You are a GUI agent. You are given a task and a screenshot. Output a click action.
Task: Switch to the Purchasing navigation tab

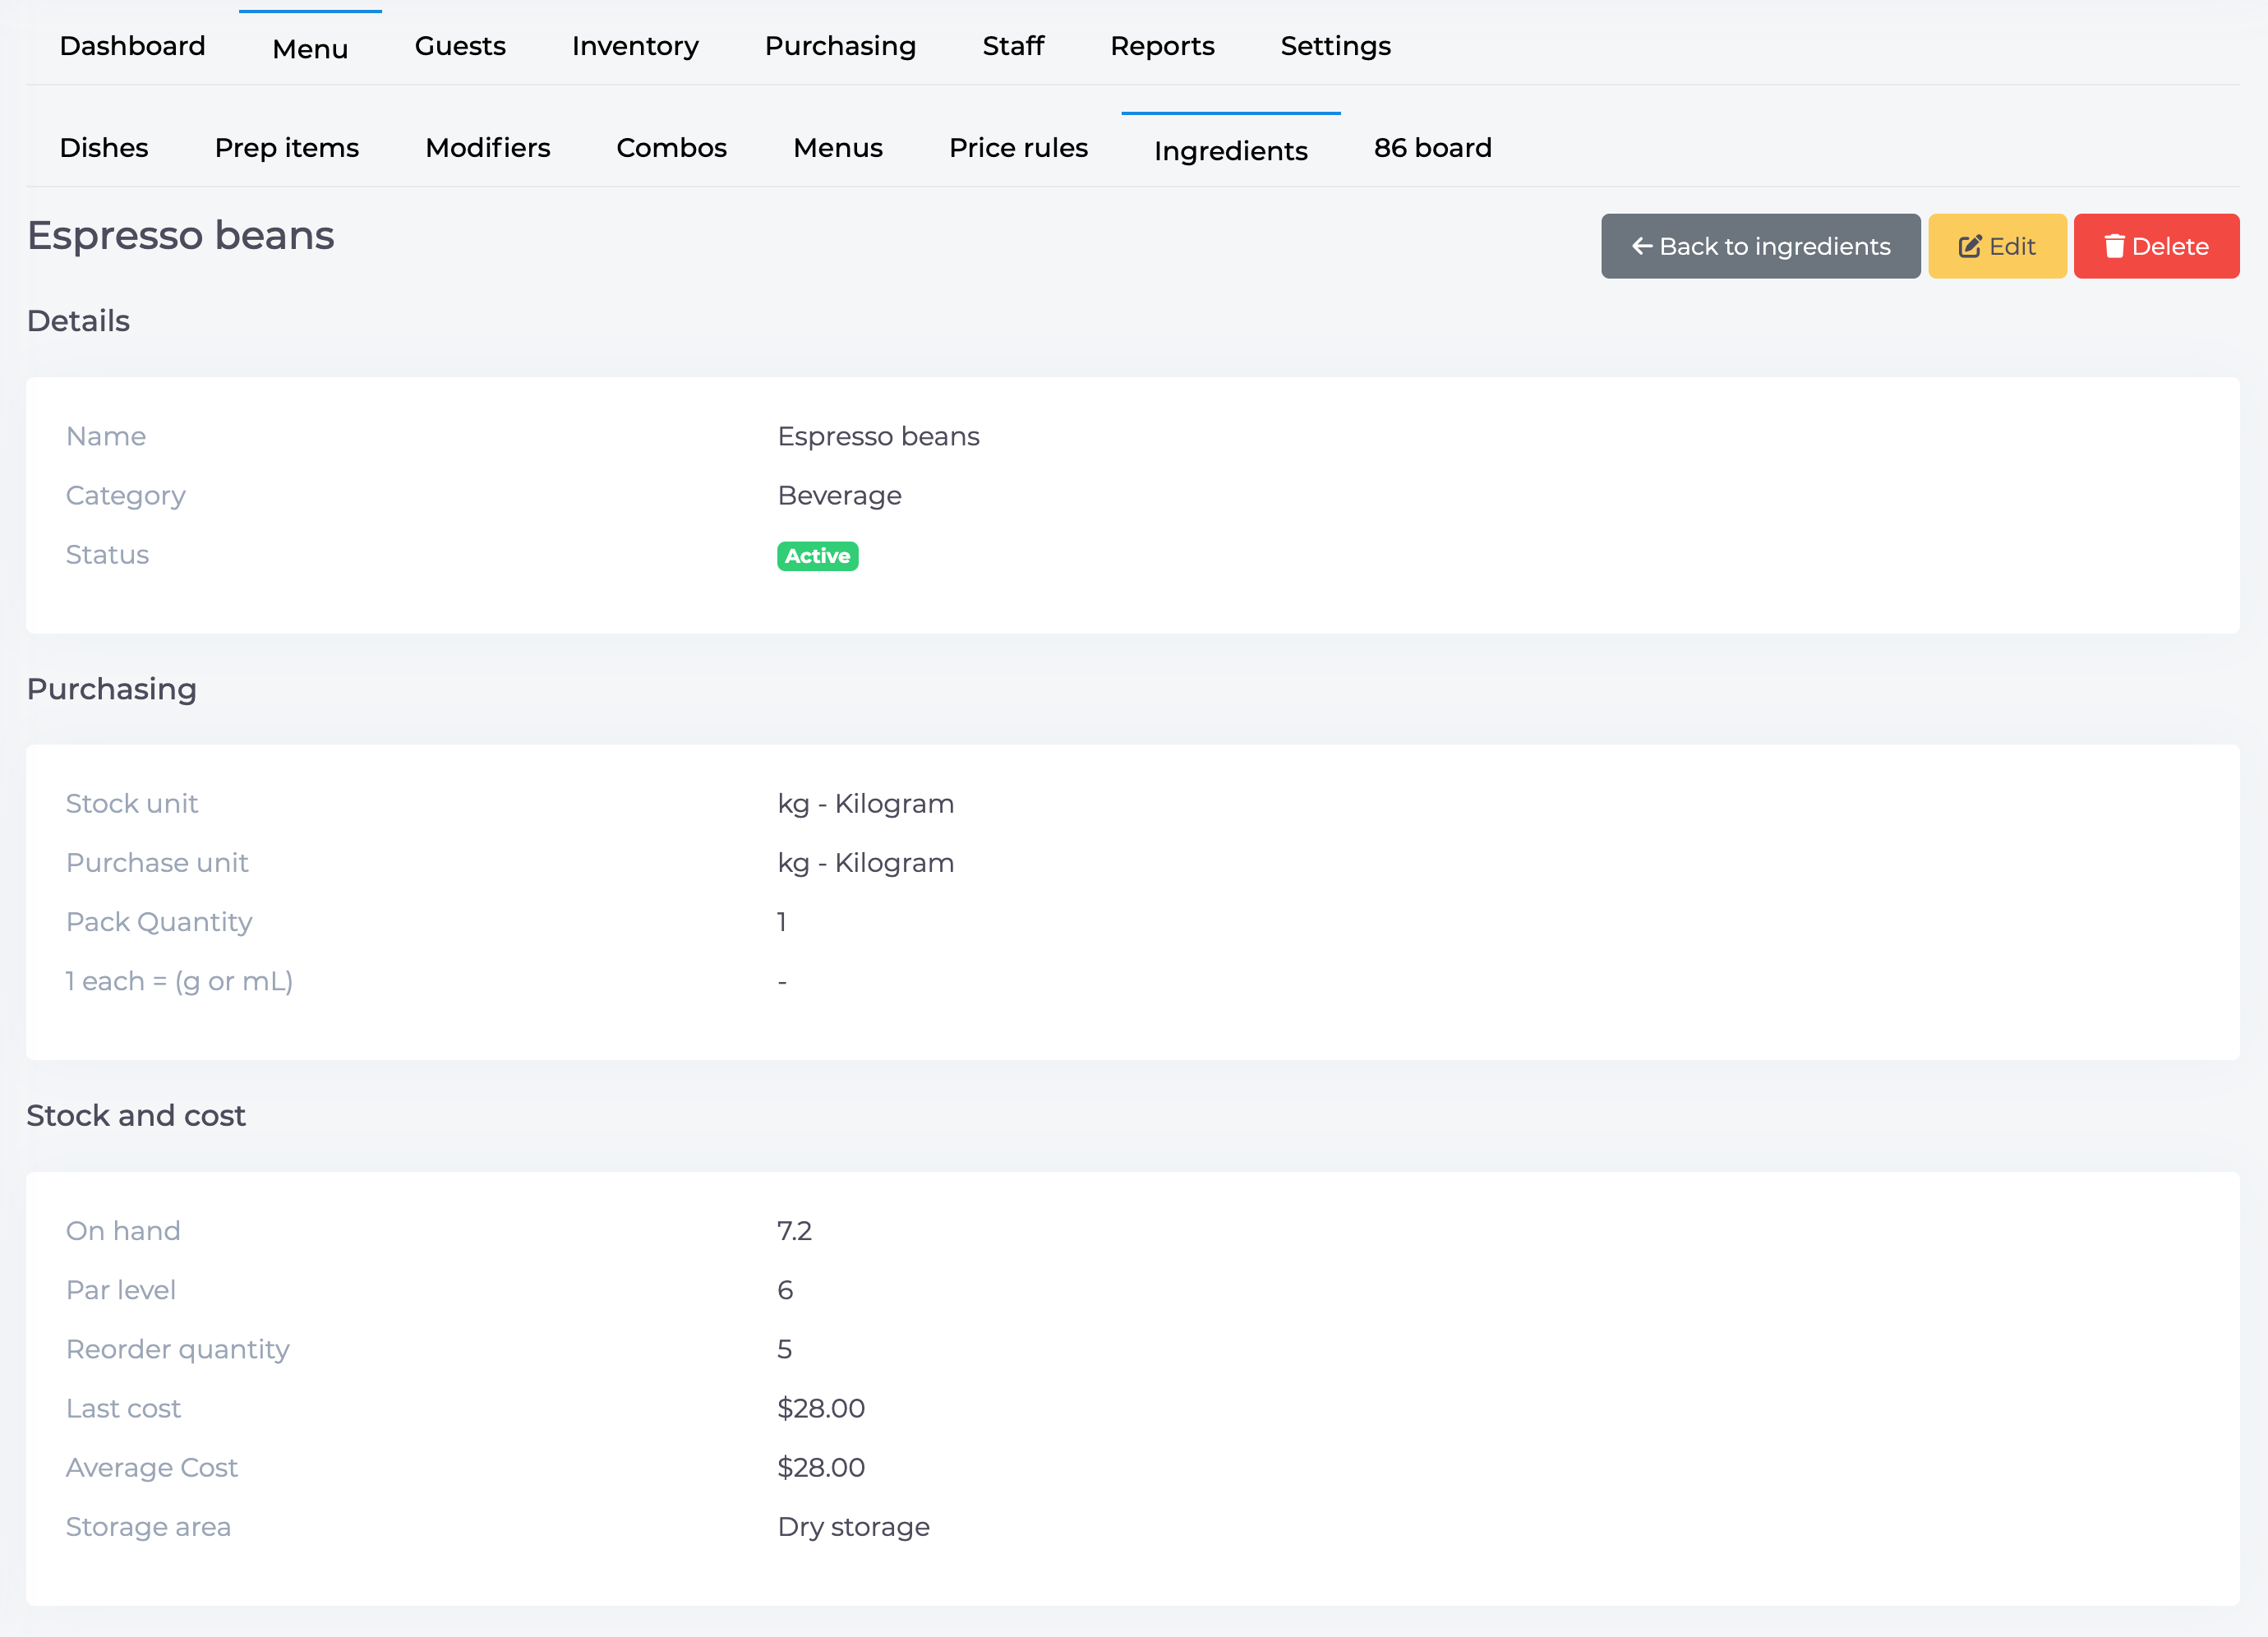[x=840, y=46]
